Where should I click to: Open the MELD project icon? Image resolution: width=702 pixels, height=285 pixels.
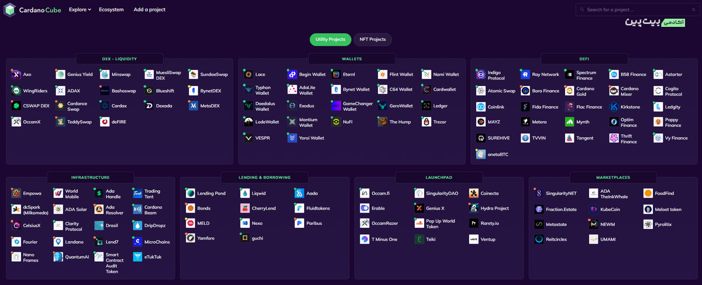tap(190, 223)
